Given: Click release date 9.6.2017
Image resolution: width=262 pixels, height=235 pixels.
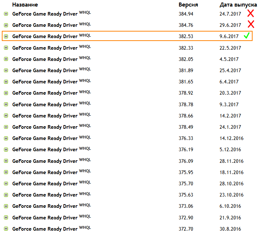Looking at the screenshot, I should pos(229,37).
